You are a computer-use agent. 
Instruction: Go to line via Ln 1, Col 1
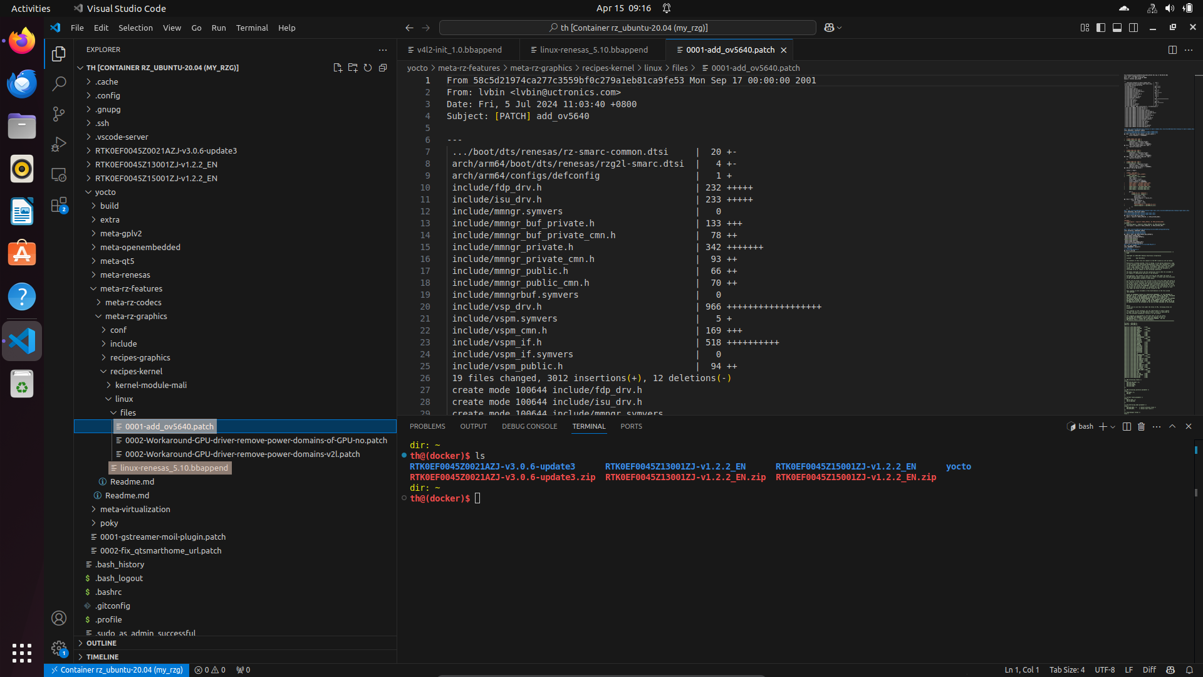(1022, 669)
